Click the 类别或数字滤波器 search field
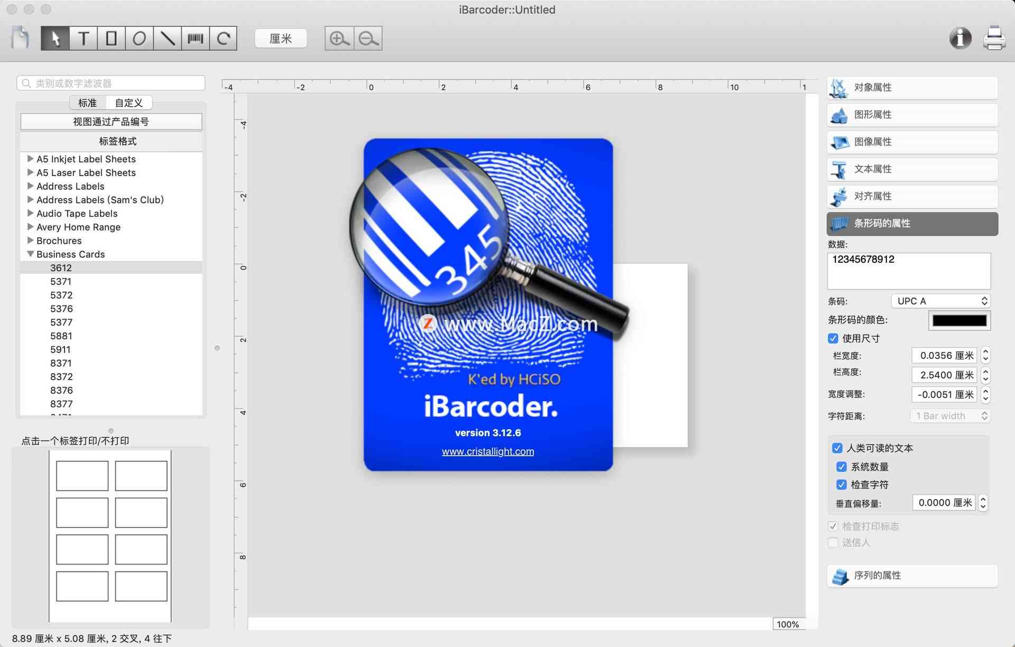The height and width of the screenshot is (647, 1015). [111, 84]
